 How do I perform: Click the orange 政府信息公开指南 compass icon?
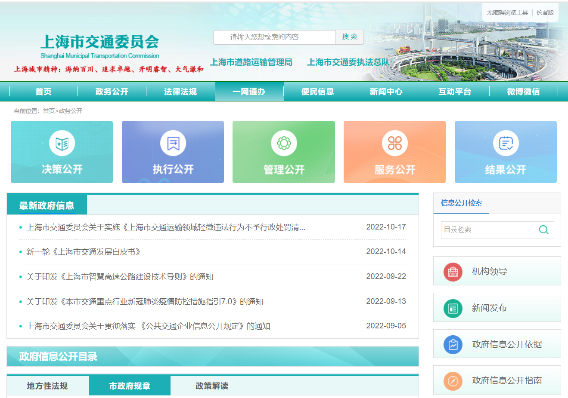(453, 381)
